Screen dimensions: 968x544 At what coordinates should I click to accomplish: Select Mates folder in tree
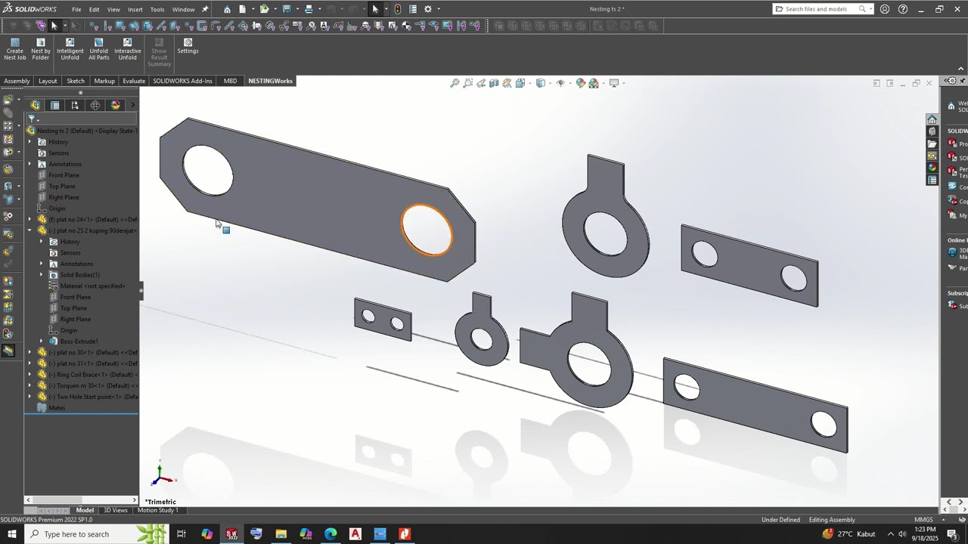57,408
